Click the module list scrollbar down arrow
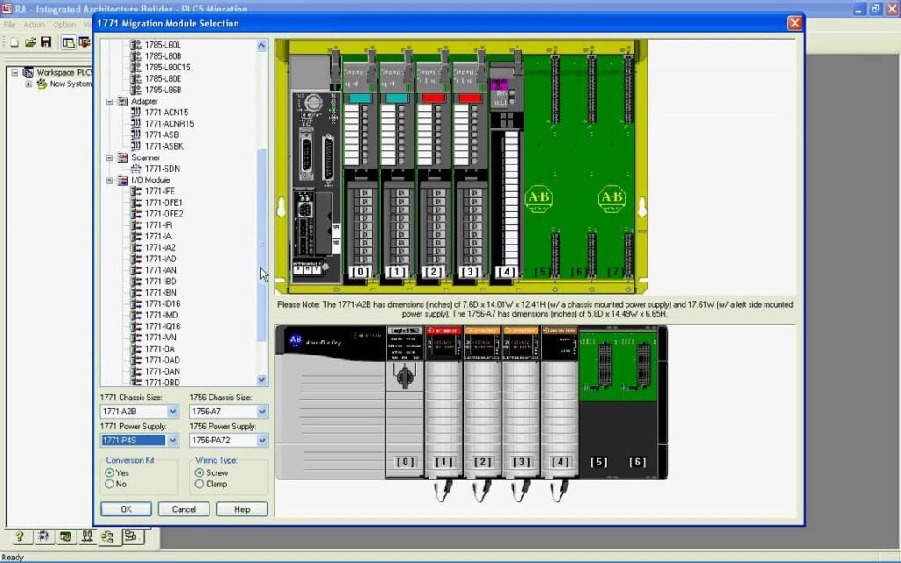Image resolution: width=901 pixels, height=563 pixels. pyautogui.click(x=262, y=380)
